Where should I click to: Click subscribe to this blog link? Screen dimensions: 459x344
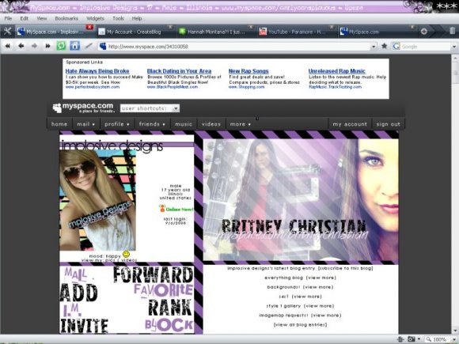345,268
